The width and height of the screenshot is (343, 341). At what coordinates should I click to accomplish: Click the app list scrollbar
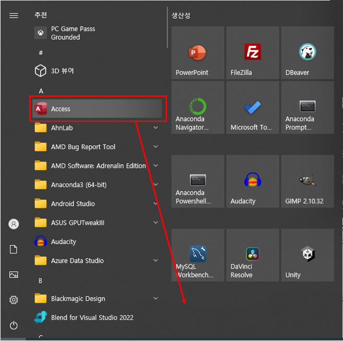[168, 27]
